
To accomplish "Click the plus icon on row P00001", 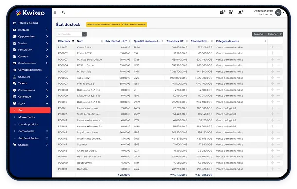I will tap(272, 47).
